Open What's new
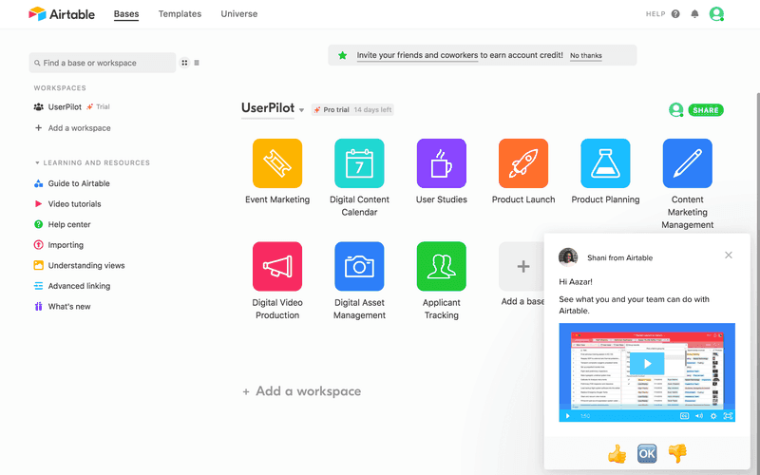760x475 pixels. pos(62,306)
